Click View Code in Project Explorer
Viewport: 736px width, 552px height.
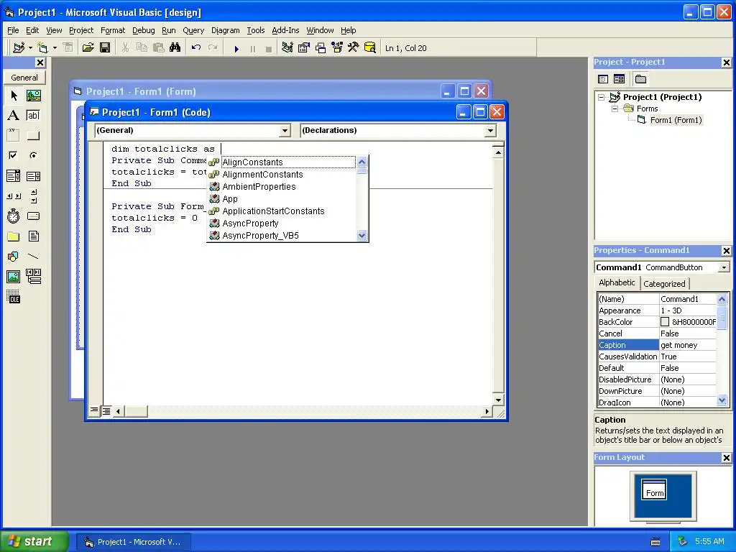click(x=603, y=79)
